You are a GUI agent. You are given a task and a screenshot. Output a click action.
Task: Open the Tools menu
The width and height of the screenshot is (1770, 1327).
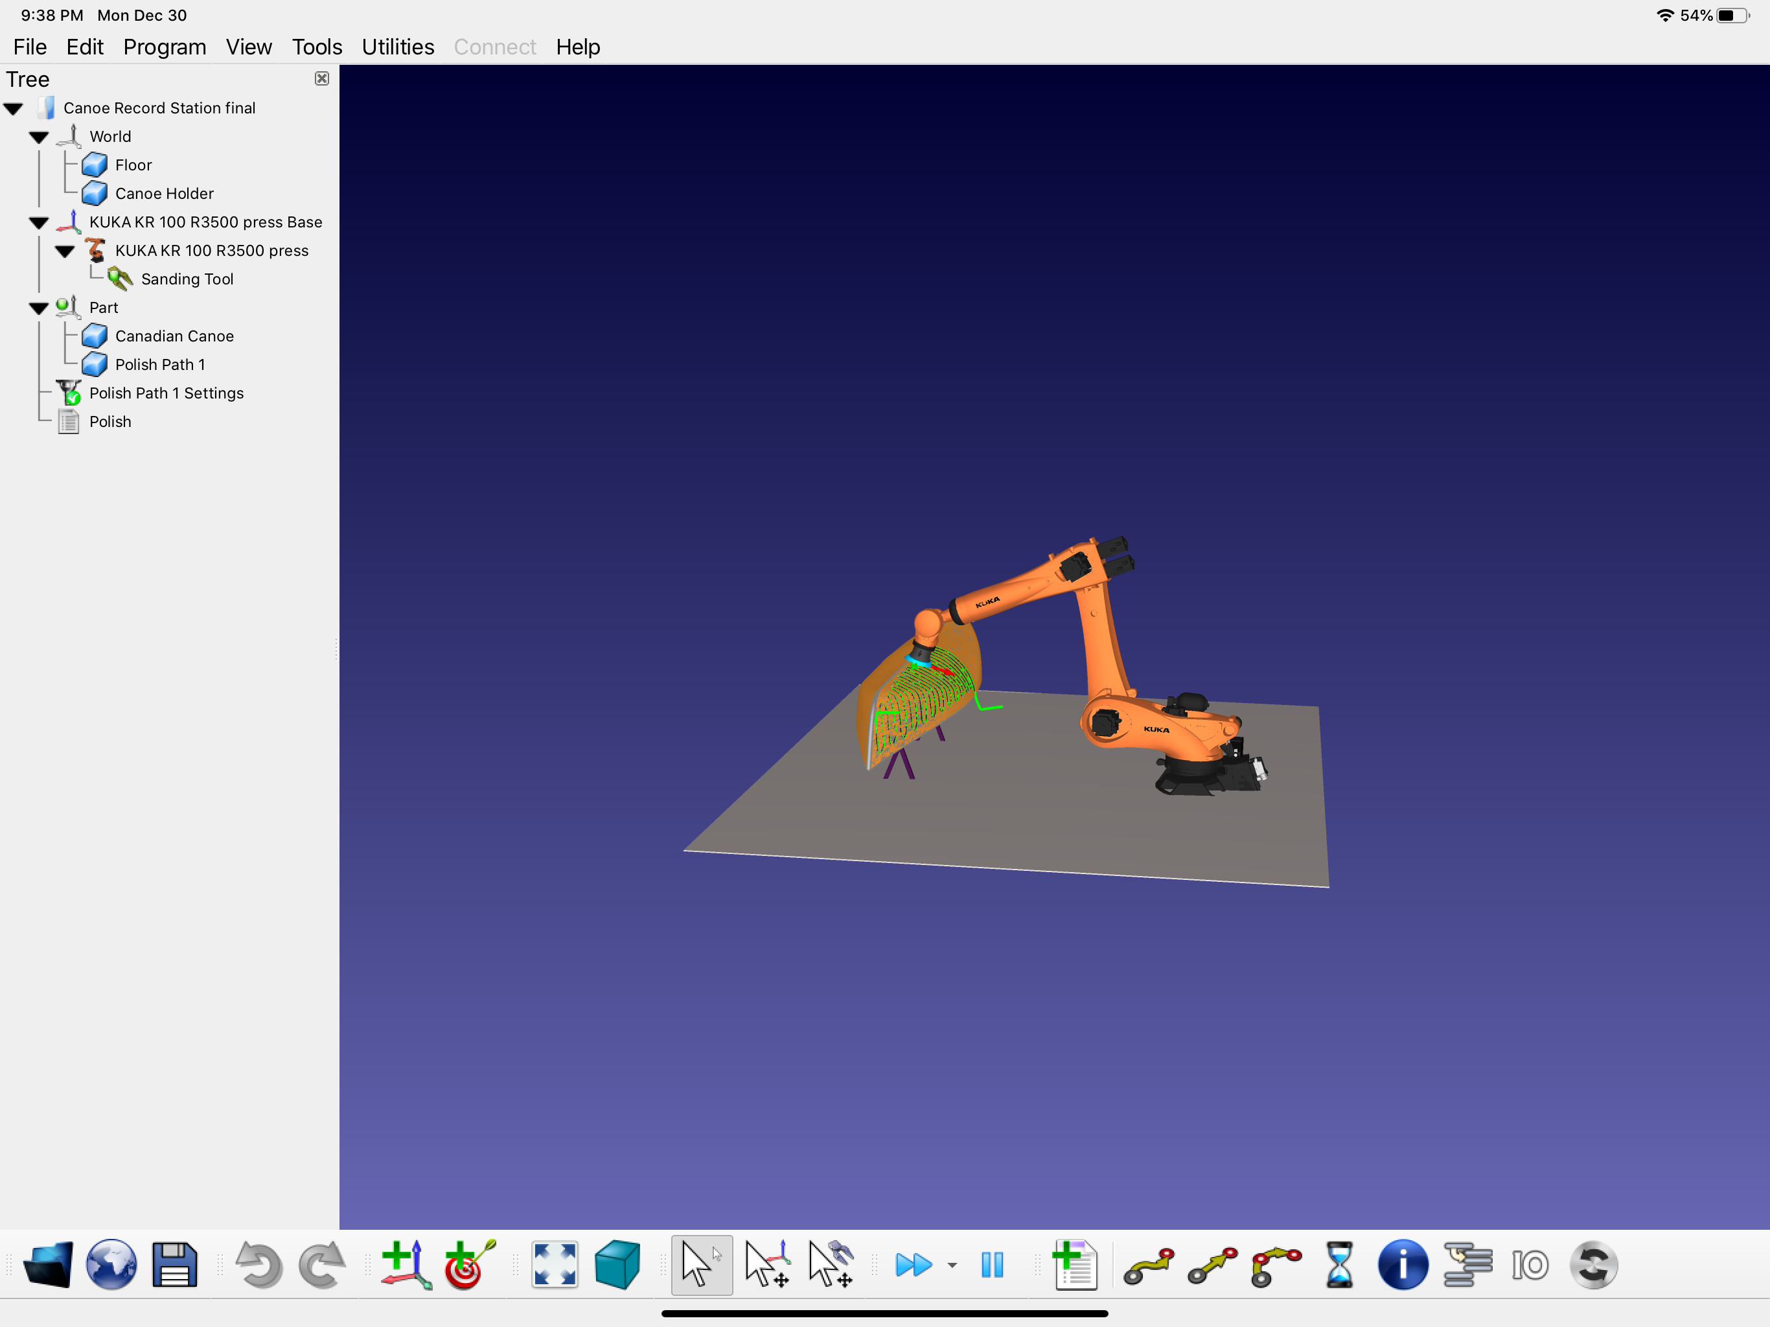tap(317, 47)
